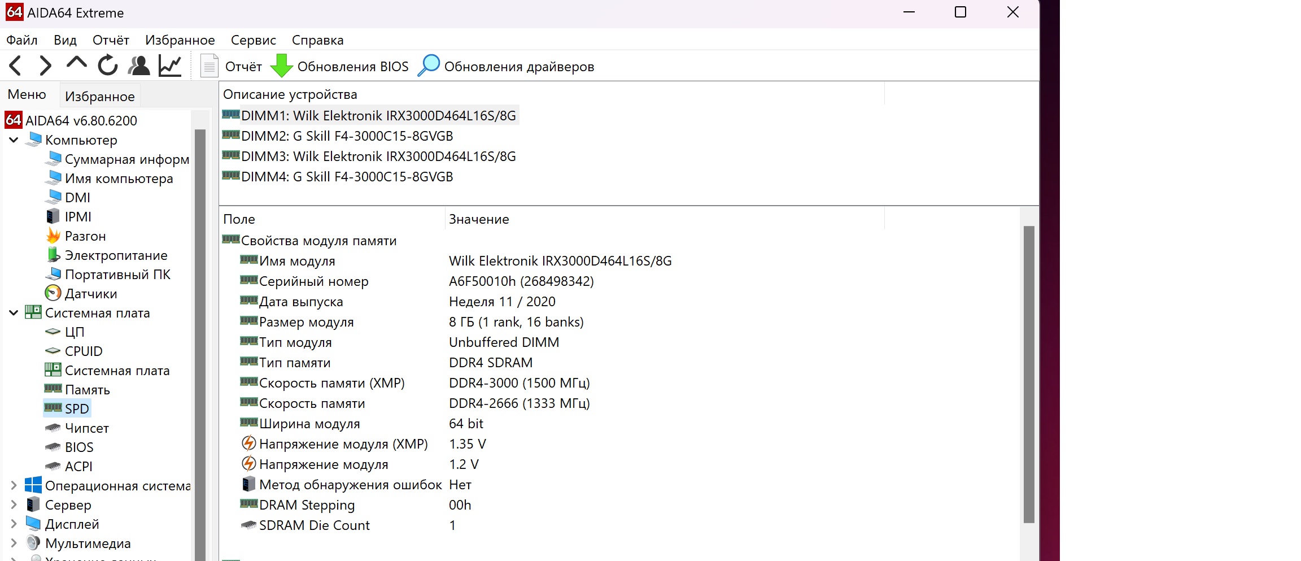Select the Напряжение модуля (XMP) row
This screenshot has height=561, width=1301.
click(x=363, y=443)
